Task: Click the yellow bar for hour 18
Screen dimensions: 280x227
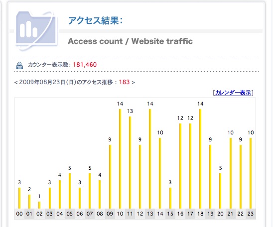Action: pos(200,159)
